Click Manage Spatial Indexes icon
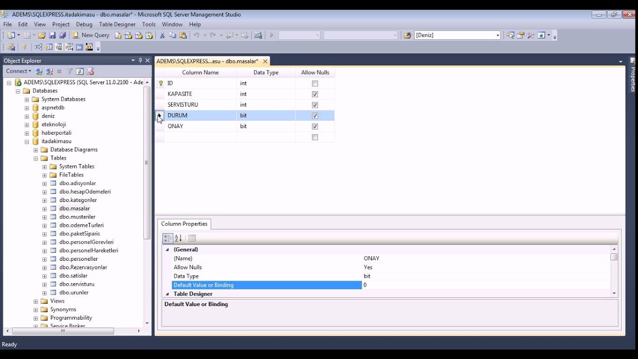 pos(90,47)
